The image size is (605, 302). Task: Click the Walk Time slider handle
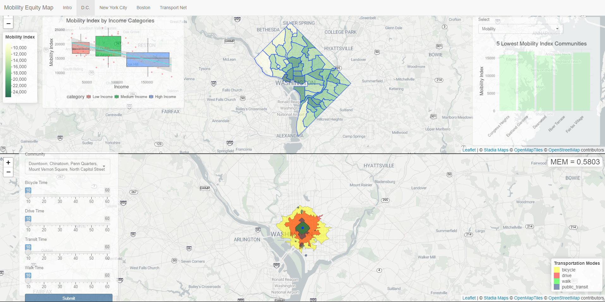coord(28,281)
